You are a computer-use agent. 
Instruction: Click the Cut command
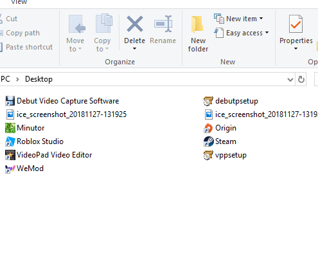(x=12, y=19)
